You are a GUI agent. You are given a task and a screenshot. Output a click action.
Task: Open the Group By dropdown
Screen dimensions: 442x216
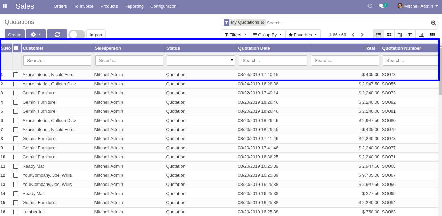267,35
